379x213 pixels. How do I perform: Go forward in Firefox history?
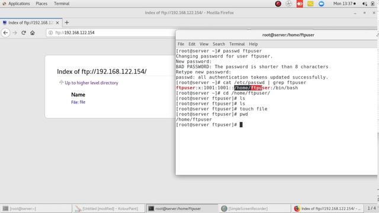(x=15, y=33)
